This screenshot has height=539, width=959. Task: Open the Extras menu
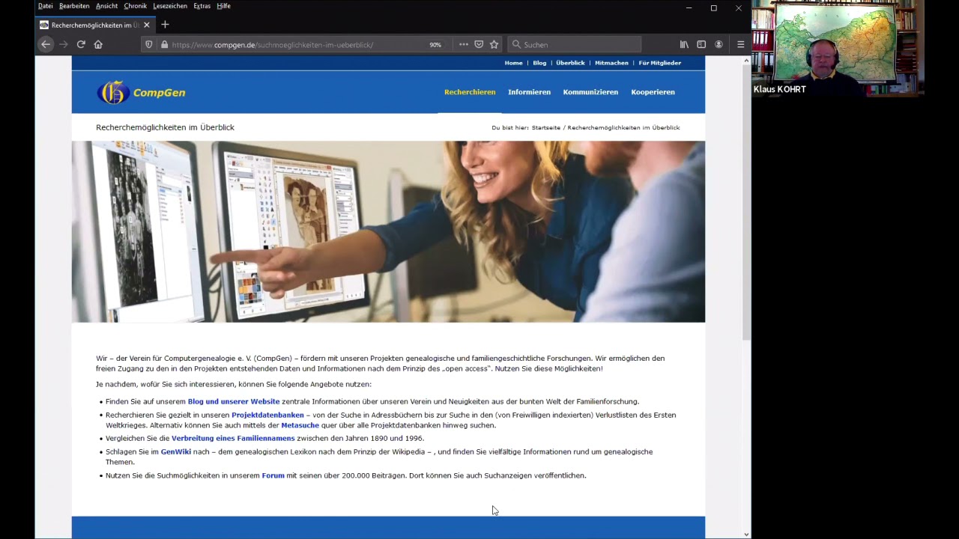point(202,6)
